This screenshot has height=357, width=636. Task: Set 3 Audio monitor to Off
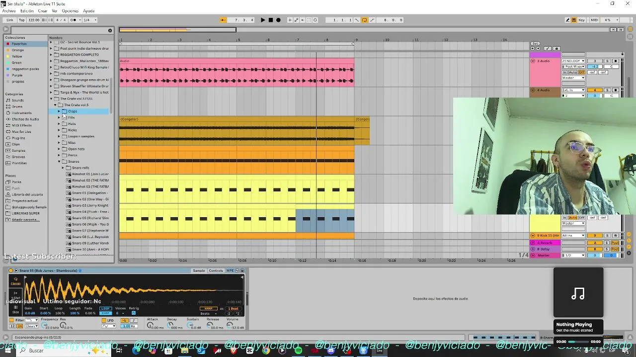click(581, 72)
